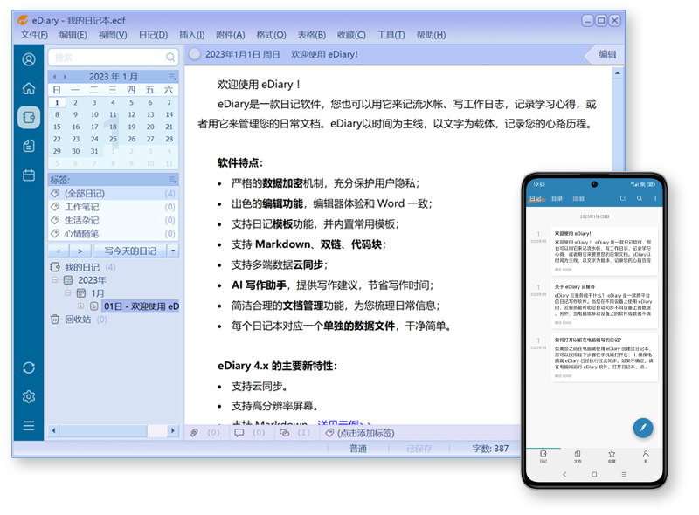Toggle the circle status marker beside diary date
This screenshot has height=515, width=699.
(195, 54)
